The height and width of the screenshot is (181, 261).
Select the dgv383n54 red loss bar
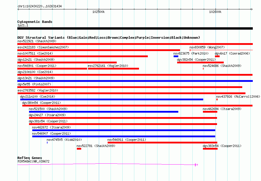click(x=210, y=149)
